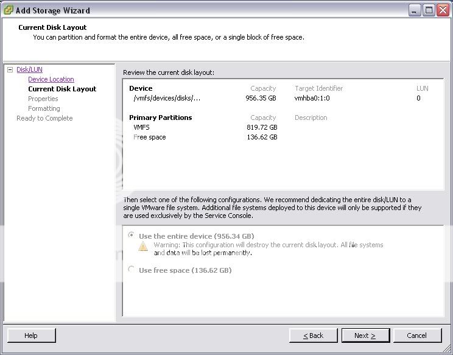Click the vmhba0:1:0 target identifier
453x355 pixels.
coord(312,98)
